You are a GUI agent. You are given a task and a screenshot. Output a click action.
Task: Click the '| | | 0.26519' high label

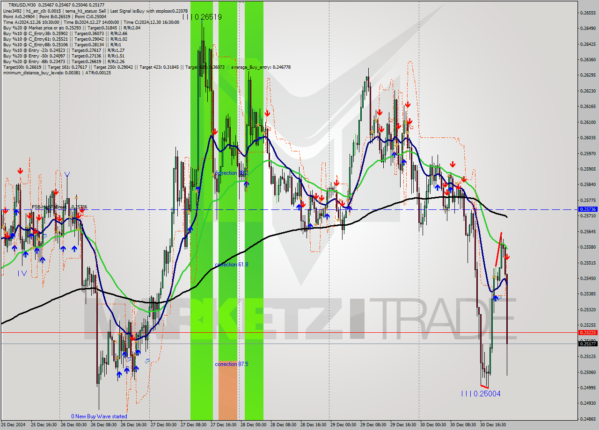pos(202,17)
